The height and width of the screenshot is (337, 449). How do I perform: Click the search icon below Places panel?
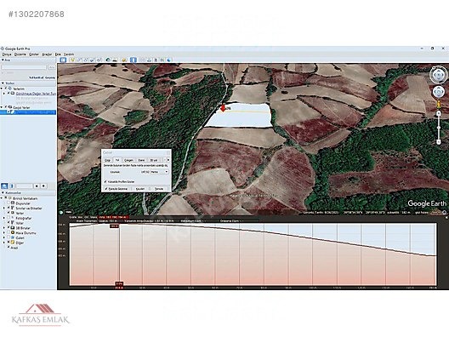4,186
